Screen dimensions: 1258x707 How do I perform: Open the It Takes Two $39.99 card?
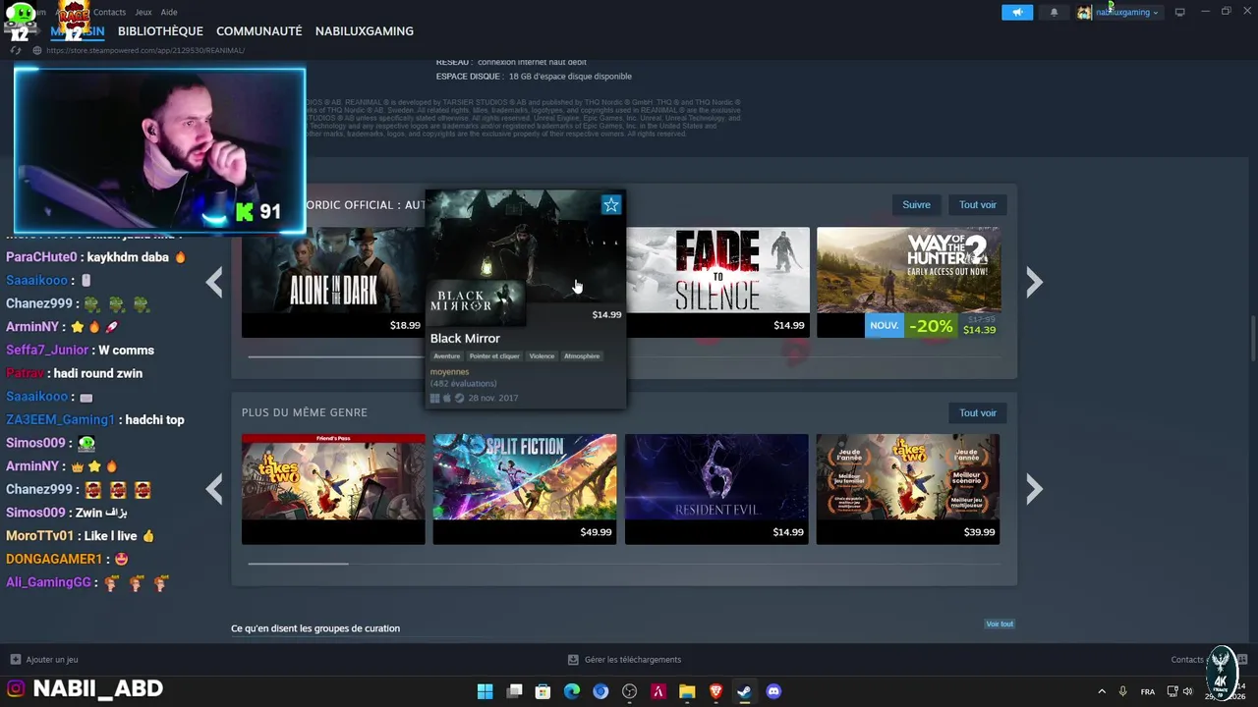pyautogui.click(x=908, y=489)
